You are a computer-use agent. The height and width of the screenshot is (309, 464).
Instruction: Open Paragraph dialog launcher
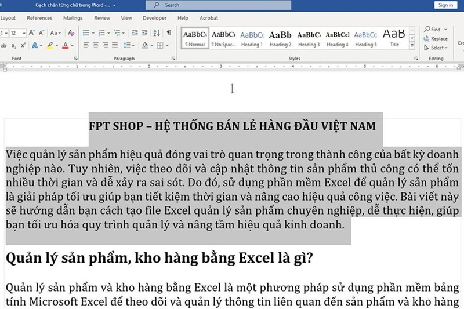pyautogui.click(x=173, y=59)
